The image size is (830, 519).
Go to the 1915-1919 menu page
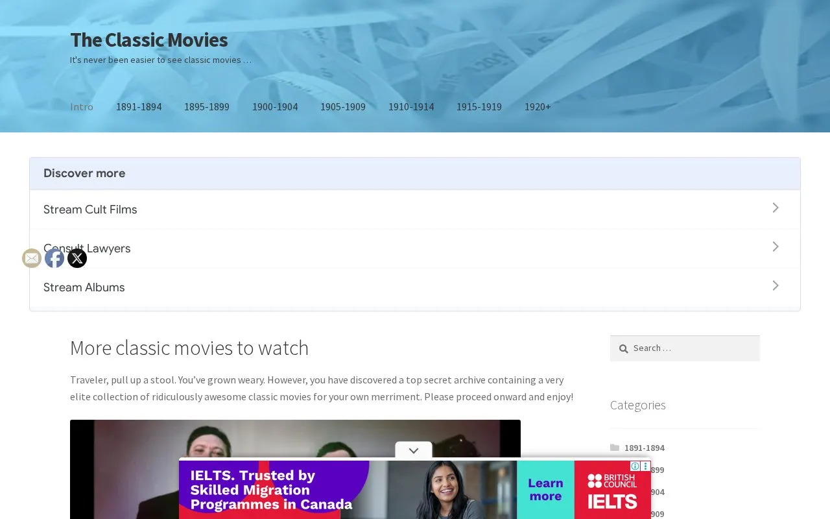pyautogui.click(x=479, y=107)
